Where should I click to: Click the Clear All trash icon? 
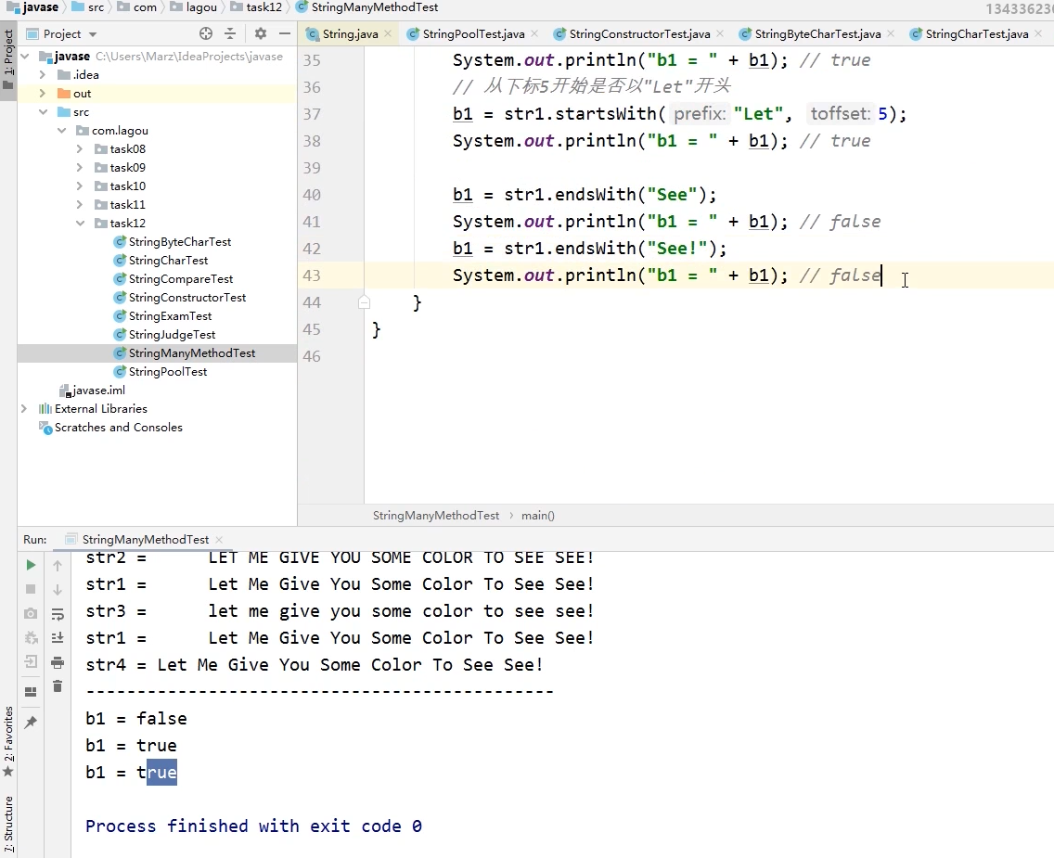tap(58, 686)
